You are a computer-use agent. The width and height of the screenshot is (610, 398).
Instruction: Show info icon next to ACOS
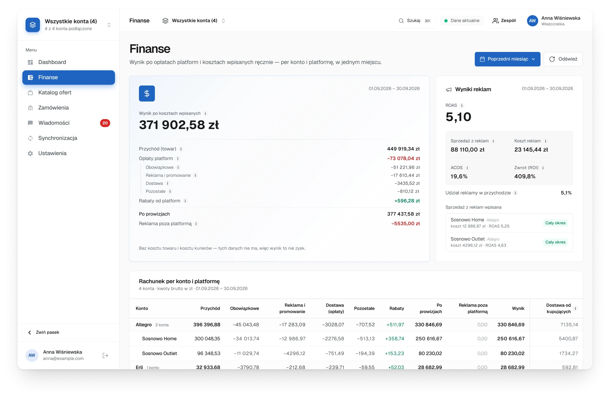coord(467,168)
